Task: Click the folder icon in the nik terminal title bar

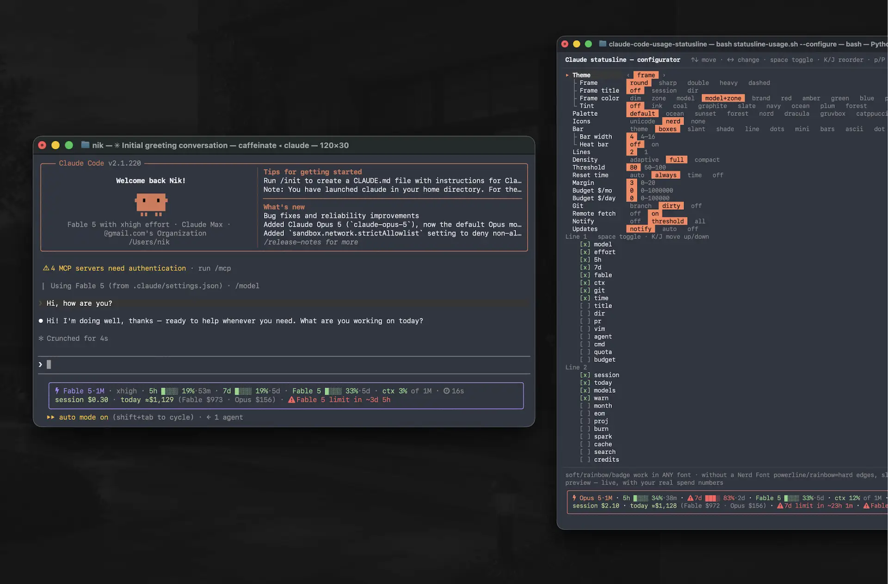Action: pyautogui.click(x=85, y=145)
